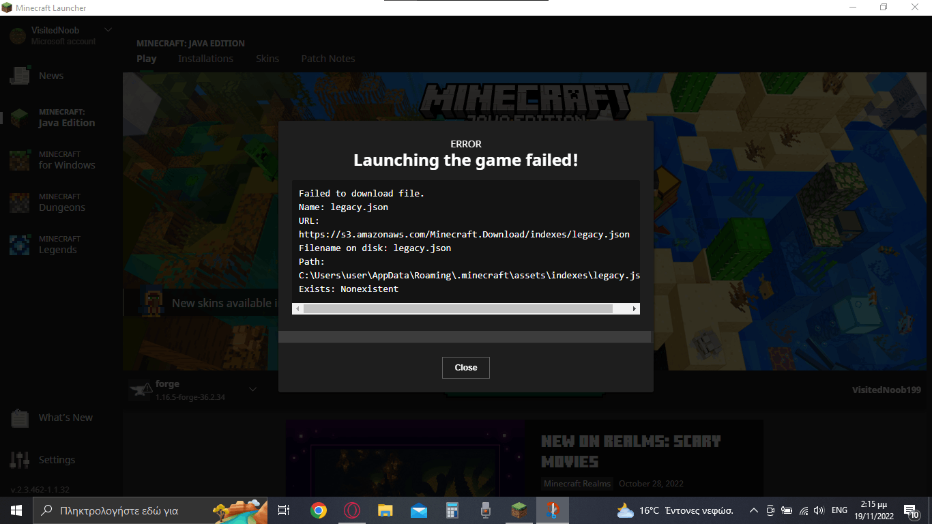This screenshot has height=524, width=932.
Task: Open Calculator from taskbar
Action: [452, 510]
